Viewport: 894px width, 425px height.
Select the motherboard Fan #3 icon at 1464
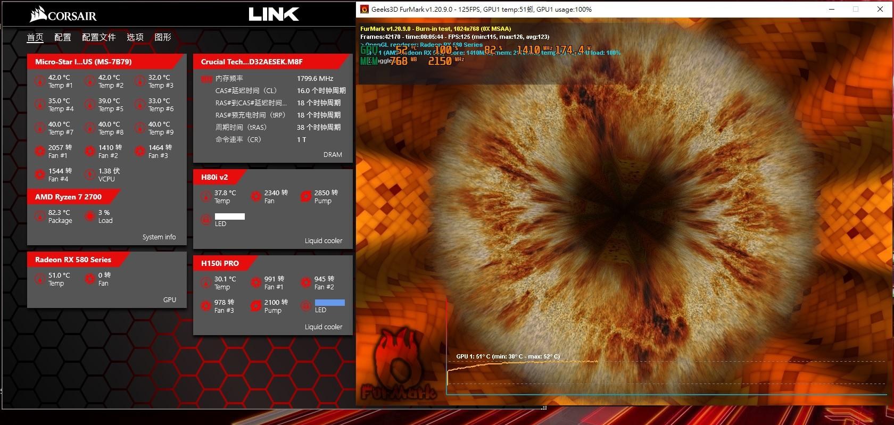pos(139,152)
